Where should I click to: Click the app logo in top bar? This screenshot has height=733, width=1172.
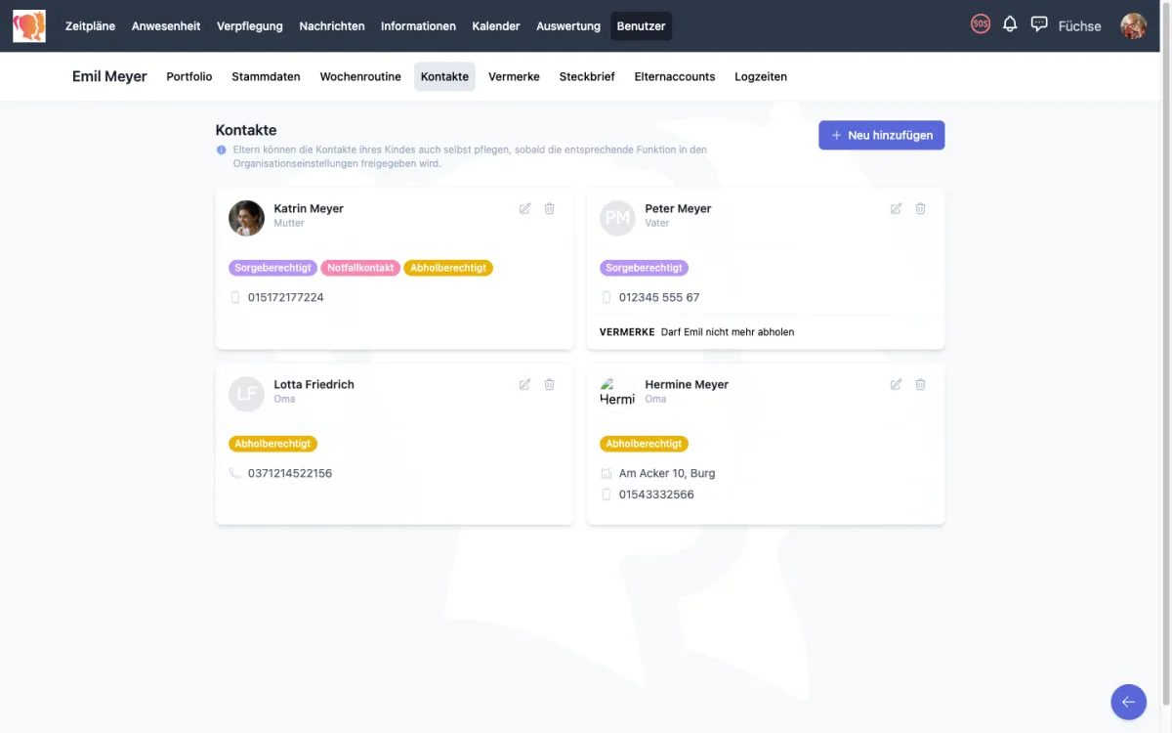click(x=29, y=26)
